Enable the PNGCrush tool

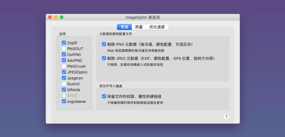tap(64, 66)
